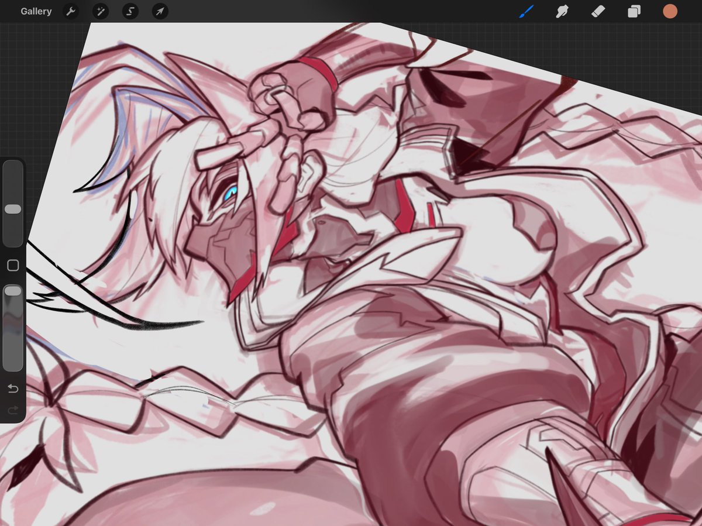Undo the last stroke
Screen dimensions: 702x526
(13, 389)
